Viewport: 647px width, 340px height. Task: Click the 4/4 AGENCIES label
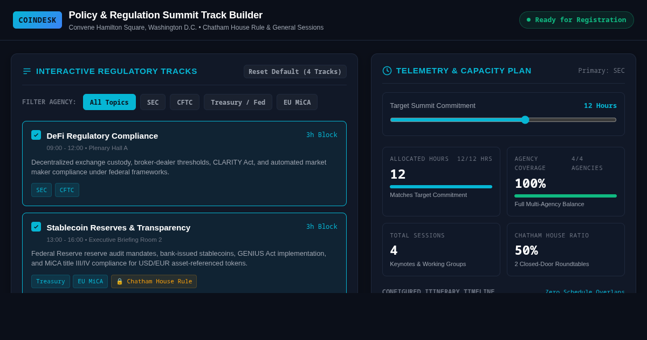point(587,164)
